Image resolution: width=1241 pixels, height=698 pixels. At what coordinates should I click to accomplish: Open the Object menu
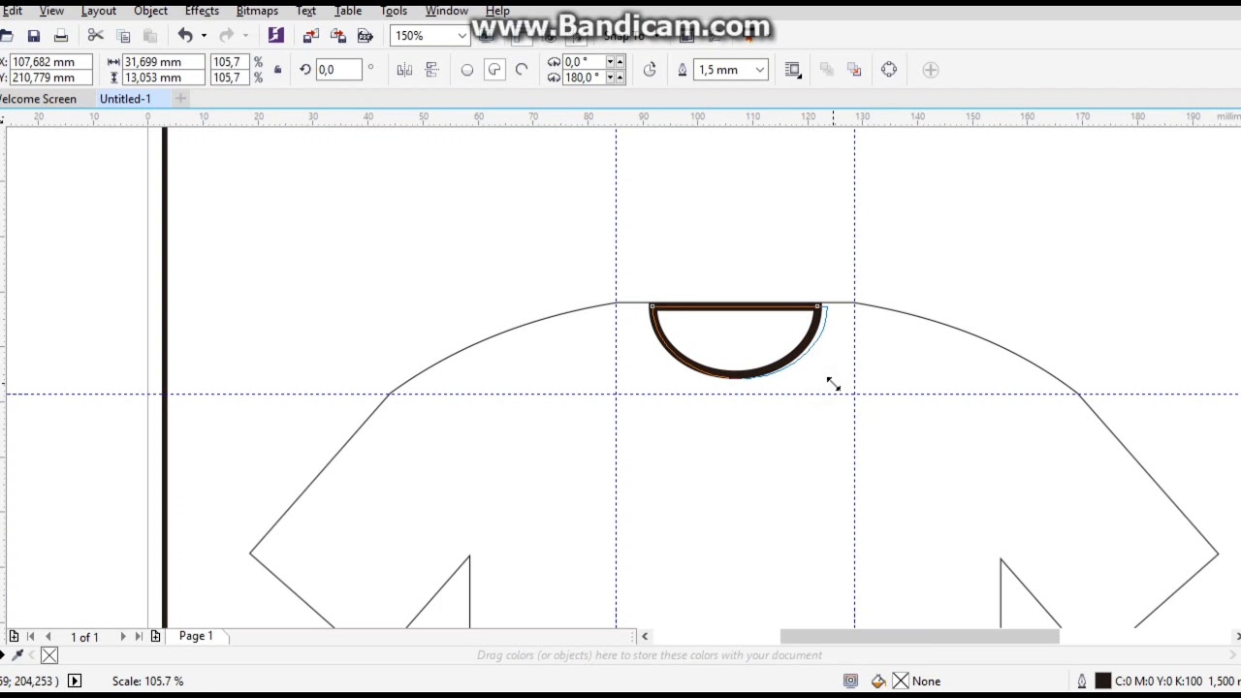point(150,11)
